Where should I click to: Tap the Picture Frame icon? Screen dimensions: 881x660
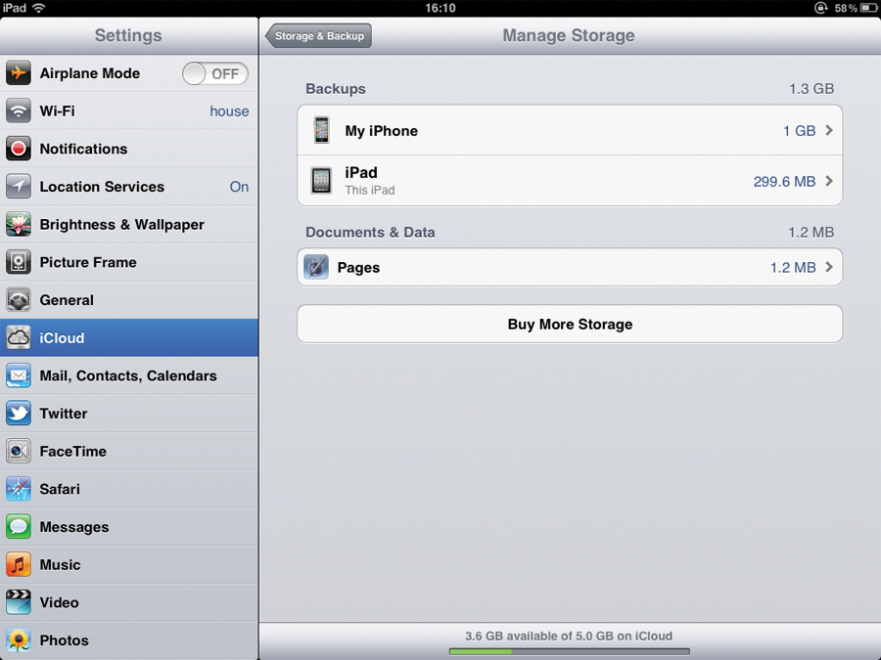click(19, 262)
